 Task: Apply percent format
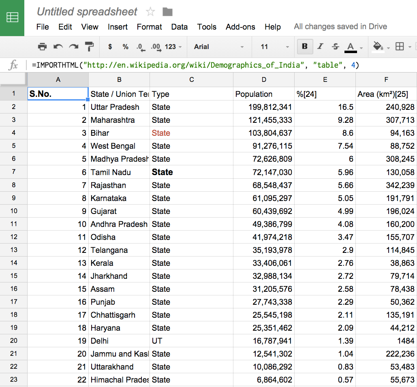click(126, 47)
